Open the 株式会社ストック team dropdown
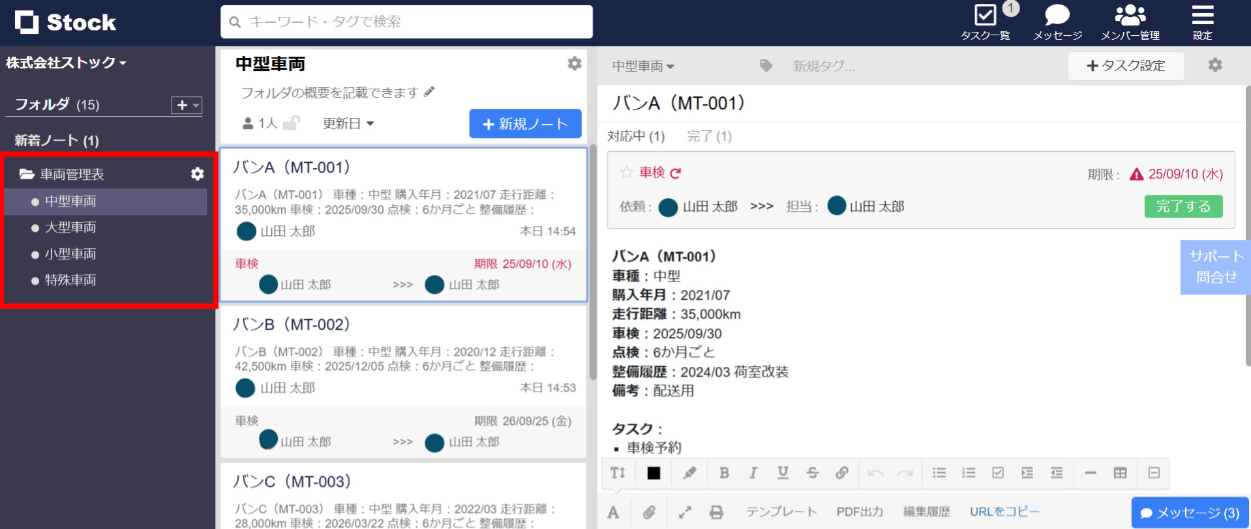The width and height of the screenshot is (1251, 529). tap(66, 63)
